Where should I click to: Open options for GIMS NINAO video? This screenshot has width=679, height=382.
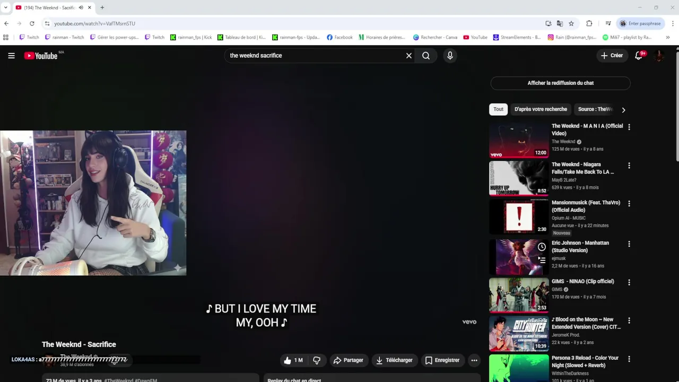629,282
